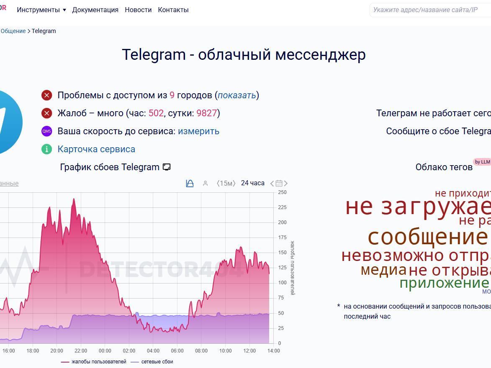Toggle the сетевые сбои legend series
Screen dimensions: 491x368
tap(152, 362)
